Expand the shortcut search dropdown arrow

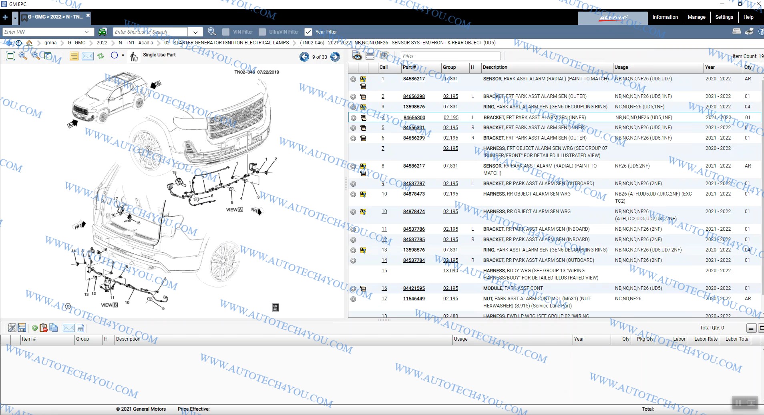[x=195, y=32]
